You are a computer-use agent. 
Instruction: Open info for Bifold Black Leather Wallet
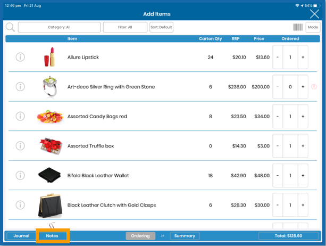(x=20, y=175)
